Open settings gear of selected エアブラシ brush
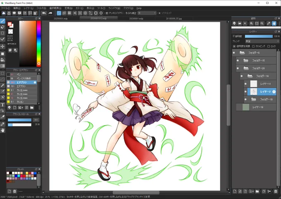The image size is (281, 199). 35,82
